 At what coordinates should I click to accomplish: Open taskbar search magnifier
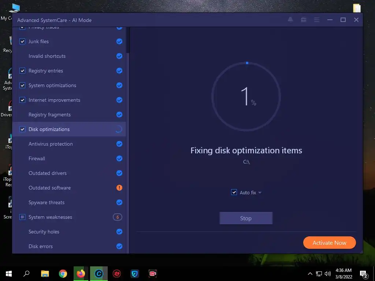point(26,274)
